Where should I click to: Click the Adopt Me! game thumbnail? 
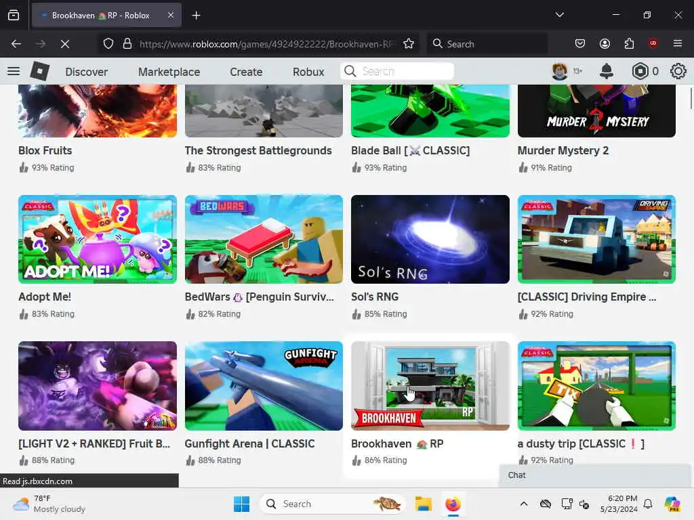click(x=98, y=239)
